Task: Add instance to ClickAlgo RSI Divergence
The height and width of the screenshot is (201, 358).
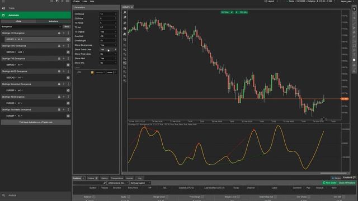Action: (64, 97)
